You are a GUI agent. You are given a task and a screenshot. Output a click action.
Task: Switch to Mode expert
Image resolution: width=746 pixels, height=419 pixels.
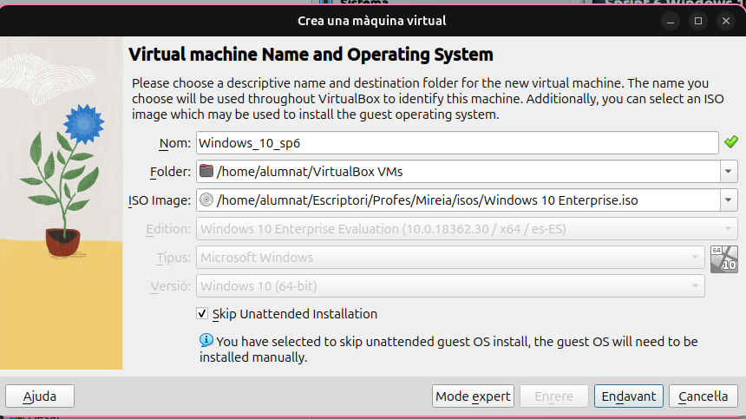point(473,396)
